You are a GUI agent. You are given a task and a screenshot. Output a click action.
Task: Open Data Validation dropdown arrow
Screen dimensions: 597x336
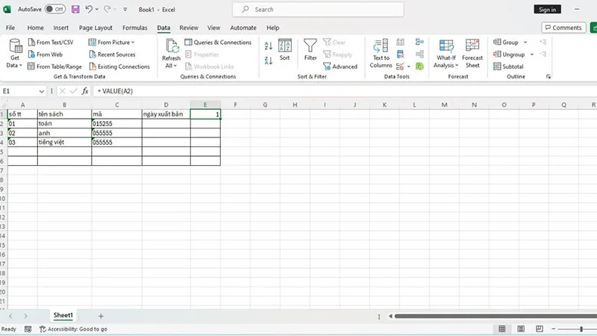point(409,66)
